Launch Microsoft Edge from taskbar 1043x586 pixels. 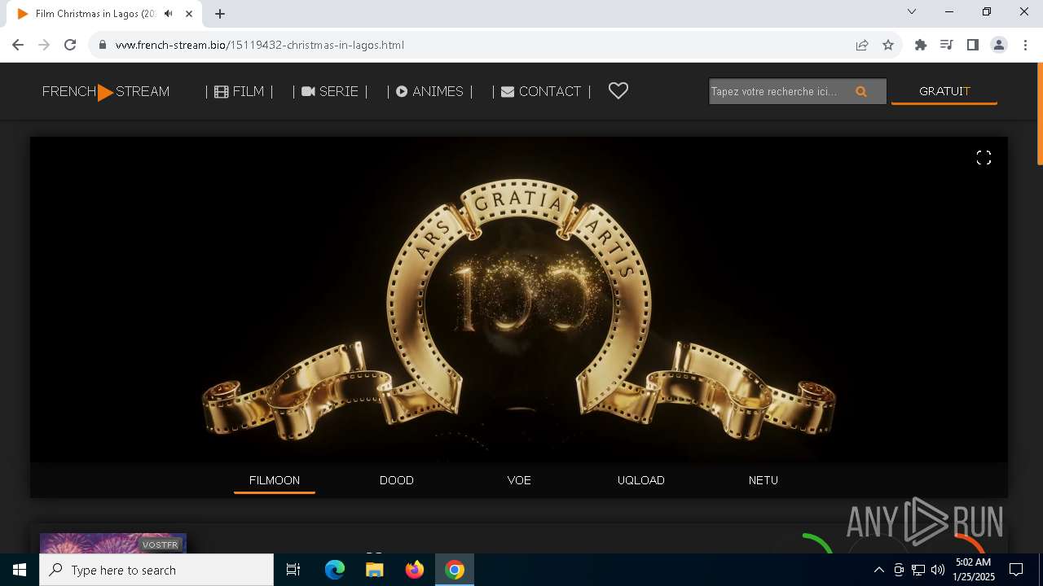[x=335, y=570]
